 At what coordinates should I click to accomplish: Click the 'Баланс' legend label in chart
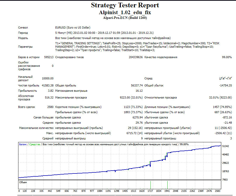(x=23, y=144)
